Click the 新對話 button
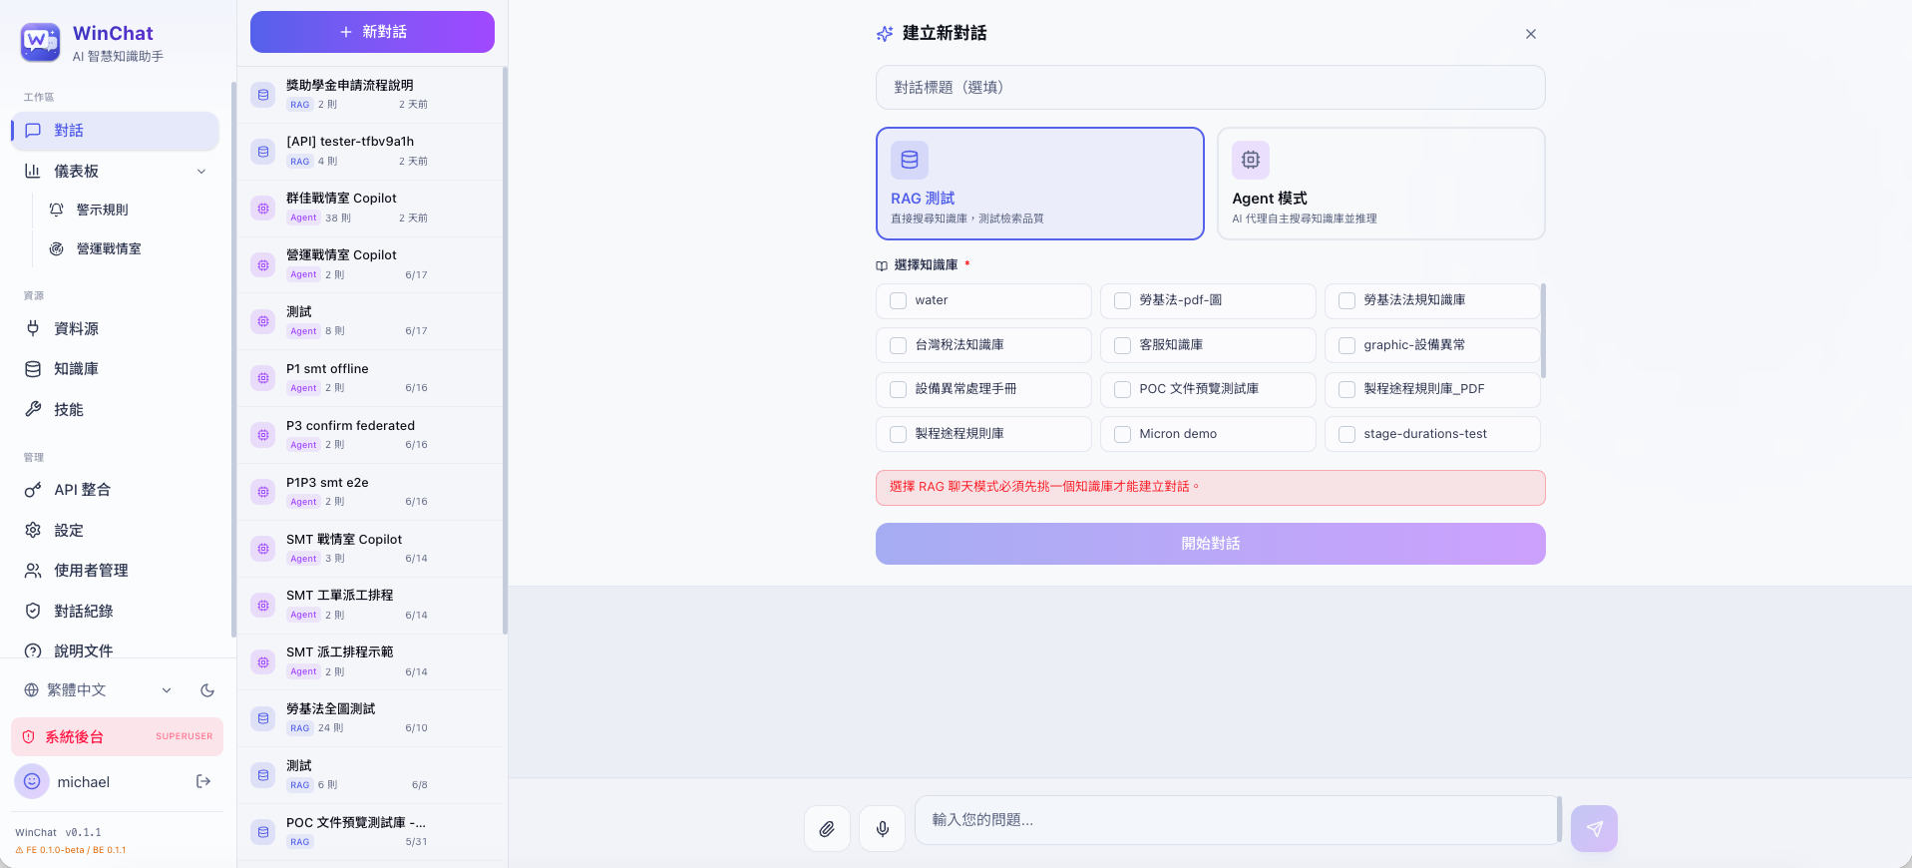Image resolution: width=1912 pixels, height=868 pixels. pyautogui.click(x=372, y=32)
